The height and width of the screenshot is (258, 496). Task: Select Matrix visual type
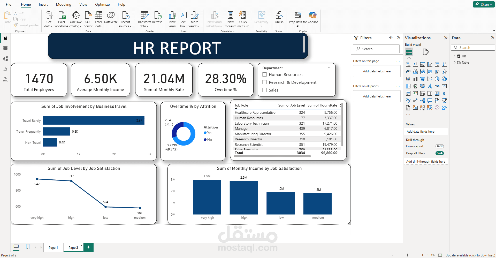[x=437, y=93]
